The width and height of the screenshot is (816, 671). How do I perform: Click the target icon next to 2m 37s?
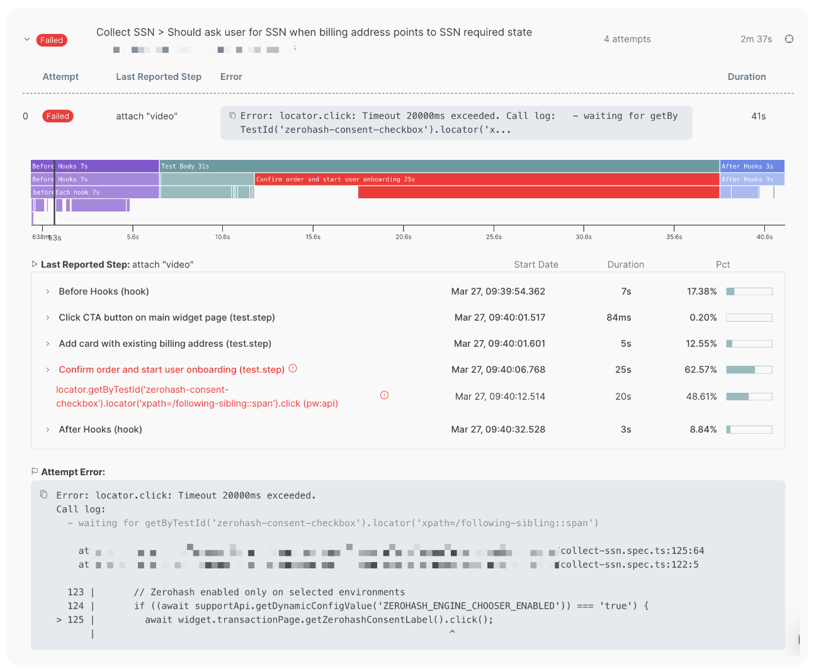[789, 39]
